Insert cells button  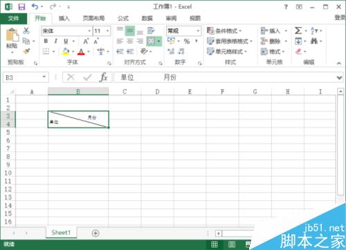(271, 30)
